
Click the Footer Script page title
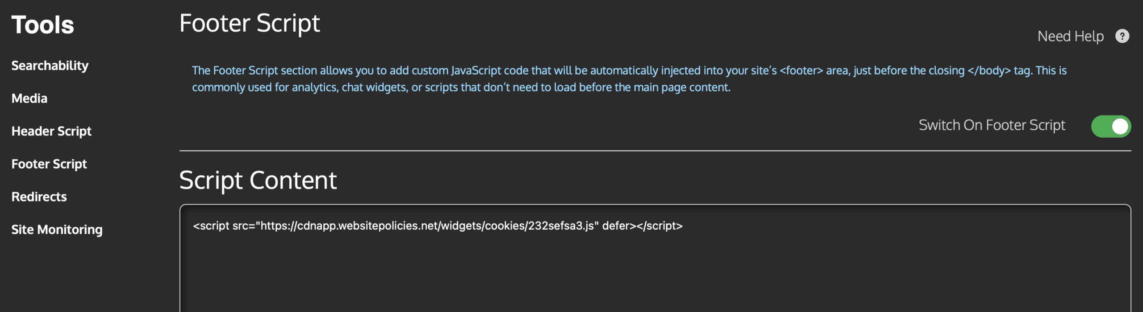(250, 23)
